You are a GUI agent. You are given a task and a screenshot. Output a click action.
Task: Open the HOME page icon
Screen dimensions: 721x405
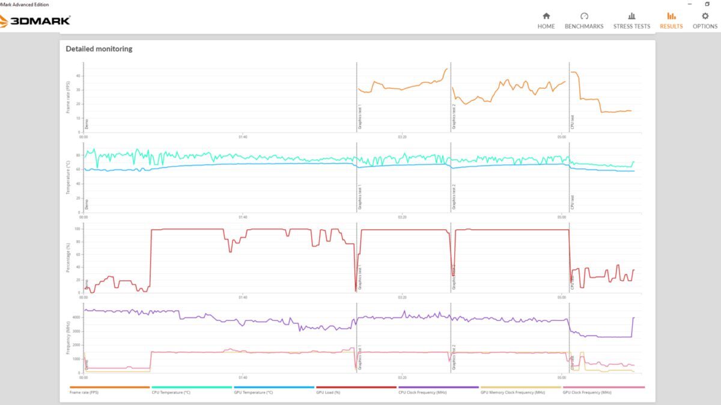(x=546, y=16)
